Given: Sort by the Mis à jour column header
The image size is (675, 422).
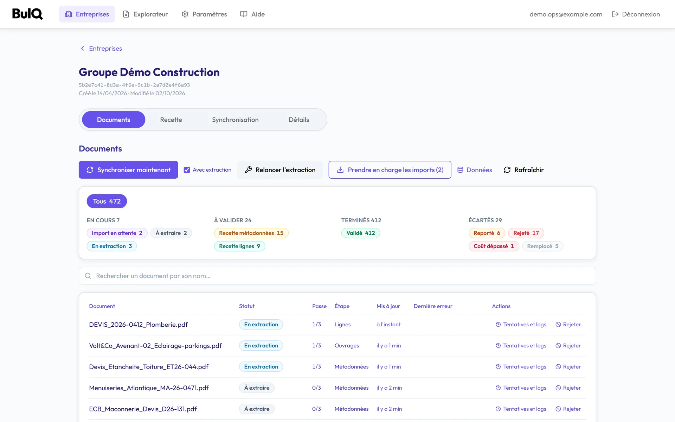Looking at the screenshot, I should pos(388,306).
